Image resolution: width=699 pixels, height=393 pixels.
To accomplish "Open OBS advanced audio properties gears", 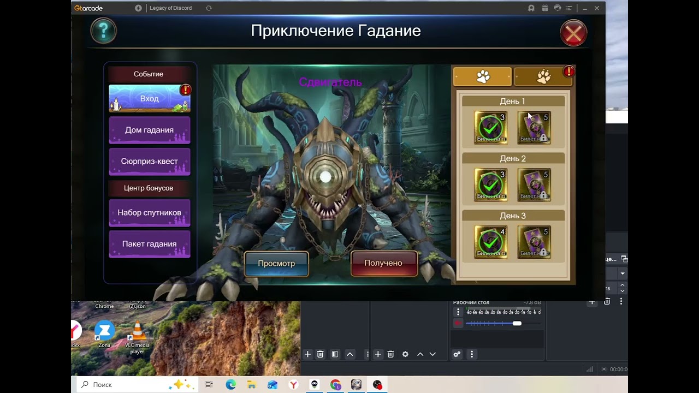I will pos(457,354).
